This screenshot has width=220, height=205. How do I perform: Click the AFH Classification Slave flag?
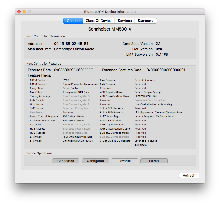(x=114, y=96)
